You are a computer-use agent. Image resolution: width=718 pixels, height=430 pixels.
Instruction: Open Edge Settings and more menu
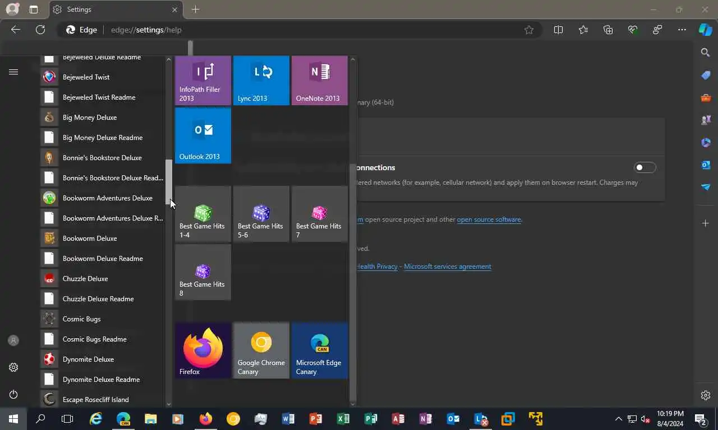coord(682,30)
